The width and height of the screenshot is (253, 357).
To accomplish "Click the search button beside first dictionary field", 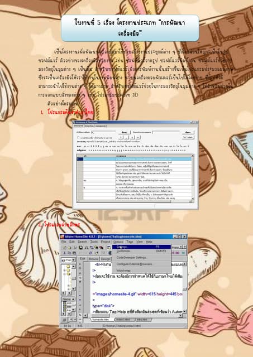I will pos(125,132).
